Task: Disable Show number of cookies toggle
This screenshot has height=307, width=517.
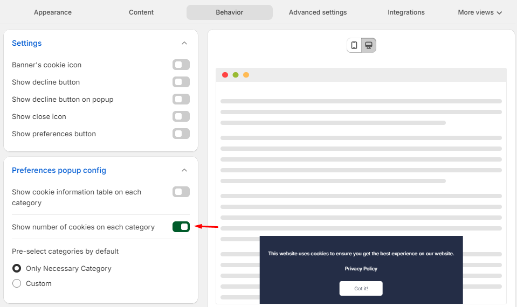Action: click(x=181, y=227)
